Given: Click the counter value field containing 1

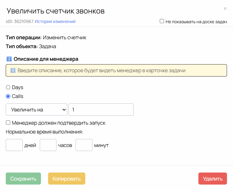Looking at the screenshot, I should coord(101,110).
